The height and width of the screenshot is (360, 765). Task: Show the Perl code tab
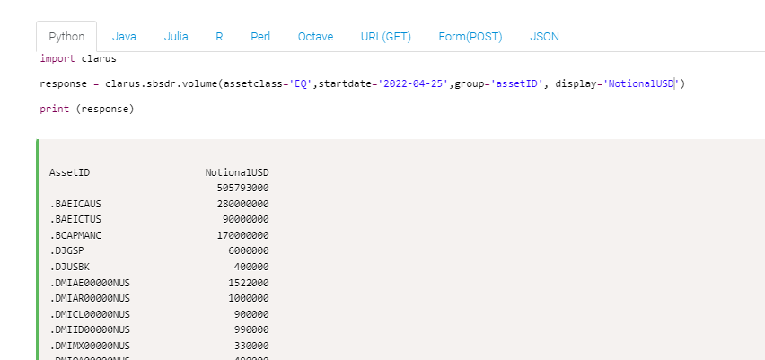[260, 37]
